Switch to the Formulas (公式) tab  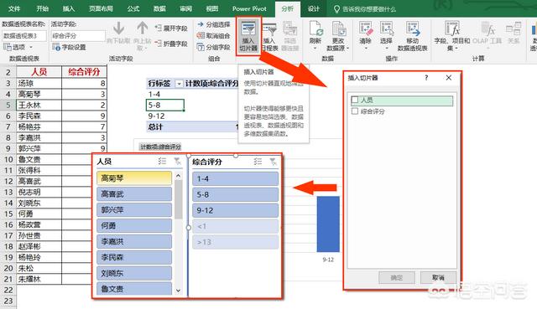coord(133,8)
